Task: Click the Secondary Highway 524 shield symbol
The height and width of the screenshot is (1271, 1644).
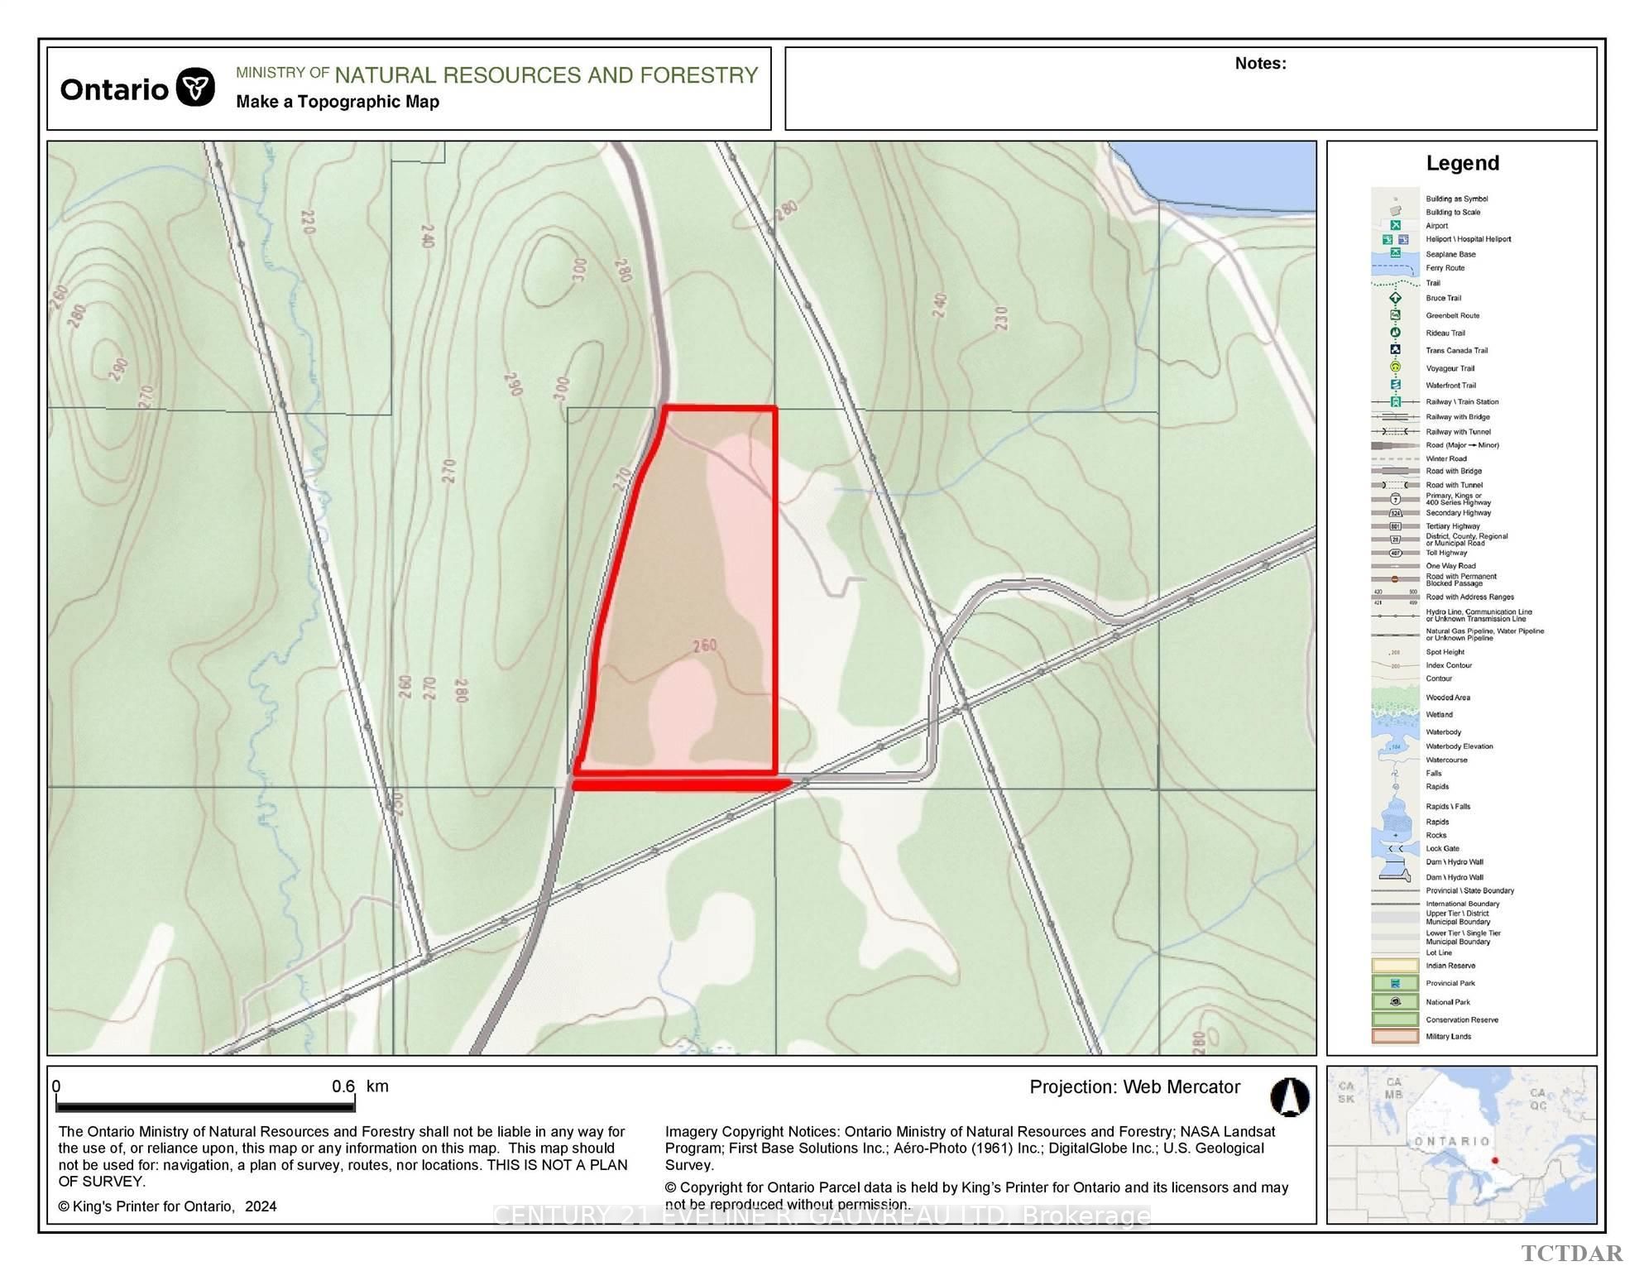Action: click(1395, 513)
